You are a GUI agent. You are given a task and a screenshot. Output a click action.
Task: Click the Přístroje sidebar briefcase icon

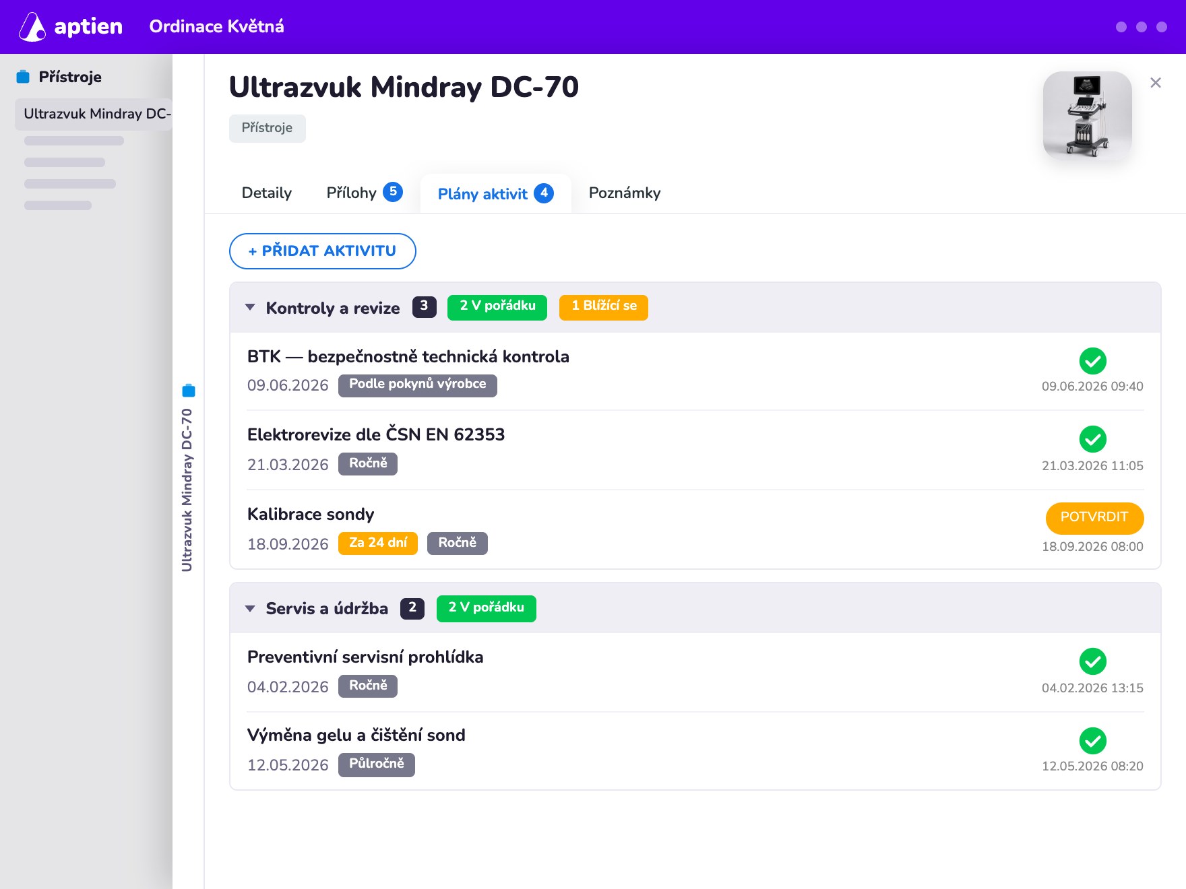coord(23,77)
